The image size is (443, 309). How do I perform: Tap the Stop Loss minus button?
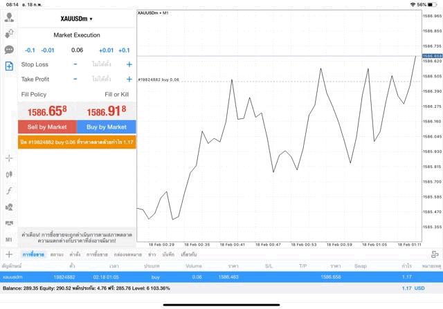coord(75,64)
